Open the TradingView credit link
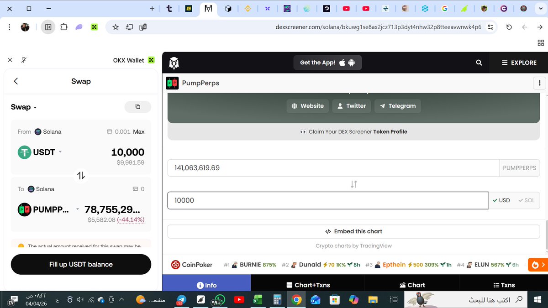The height and width of the screenshot is (308, 548). coord(353,245)
